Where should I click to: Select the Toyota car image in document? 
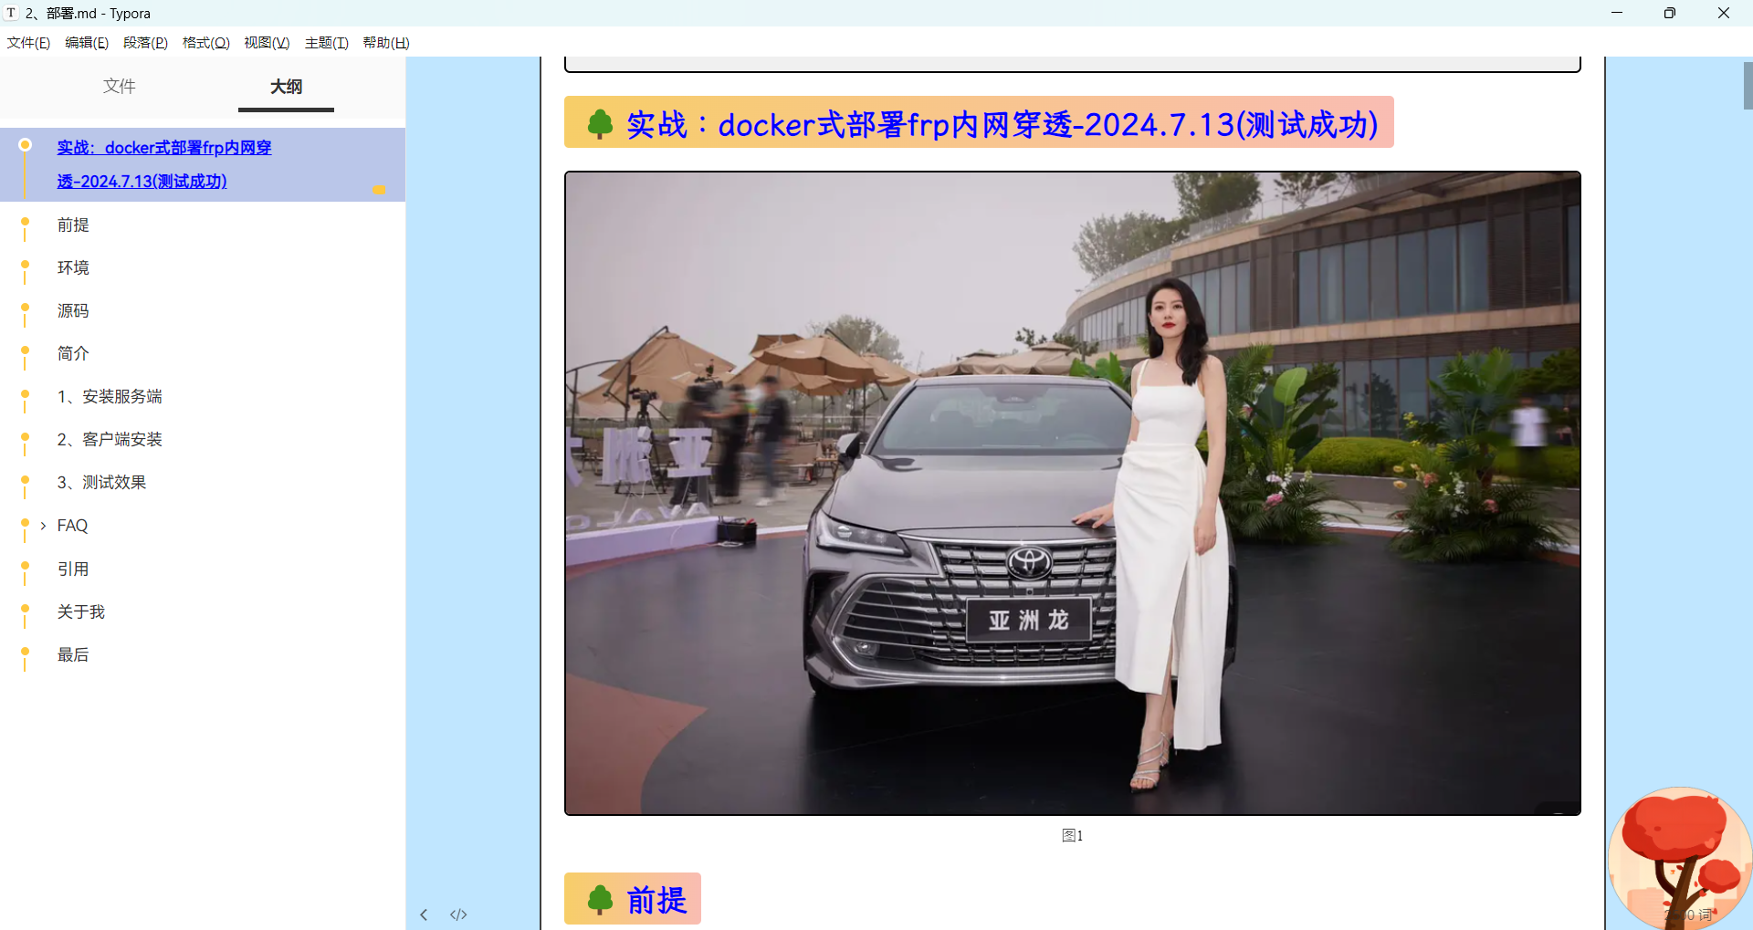1073,493
